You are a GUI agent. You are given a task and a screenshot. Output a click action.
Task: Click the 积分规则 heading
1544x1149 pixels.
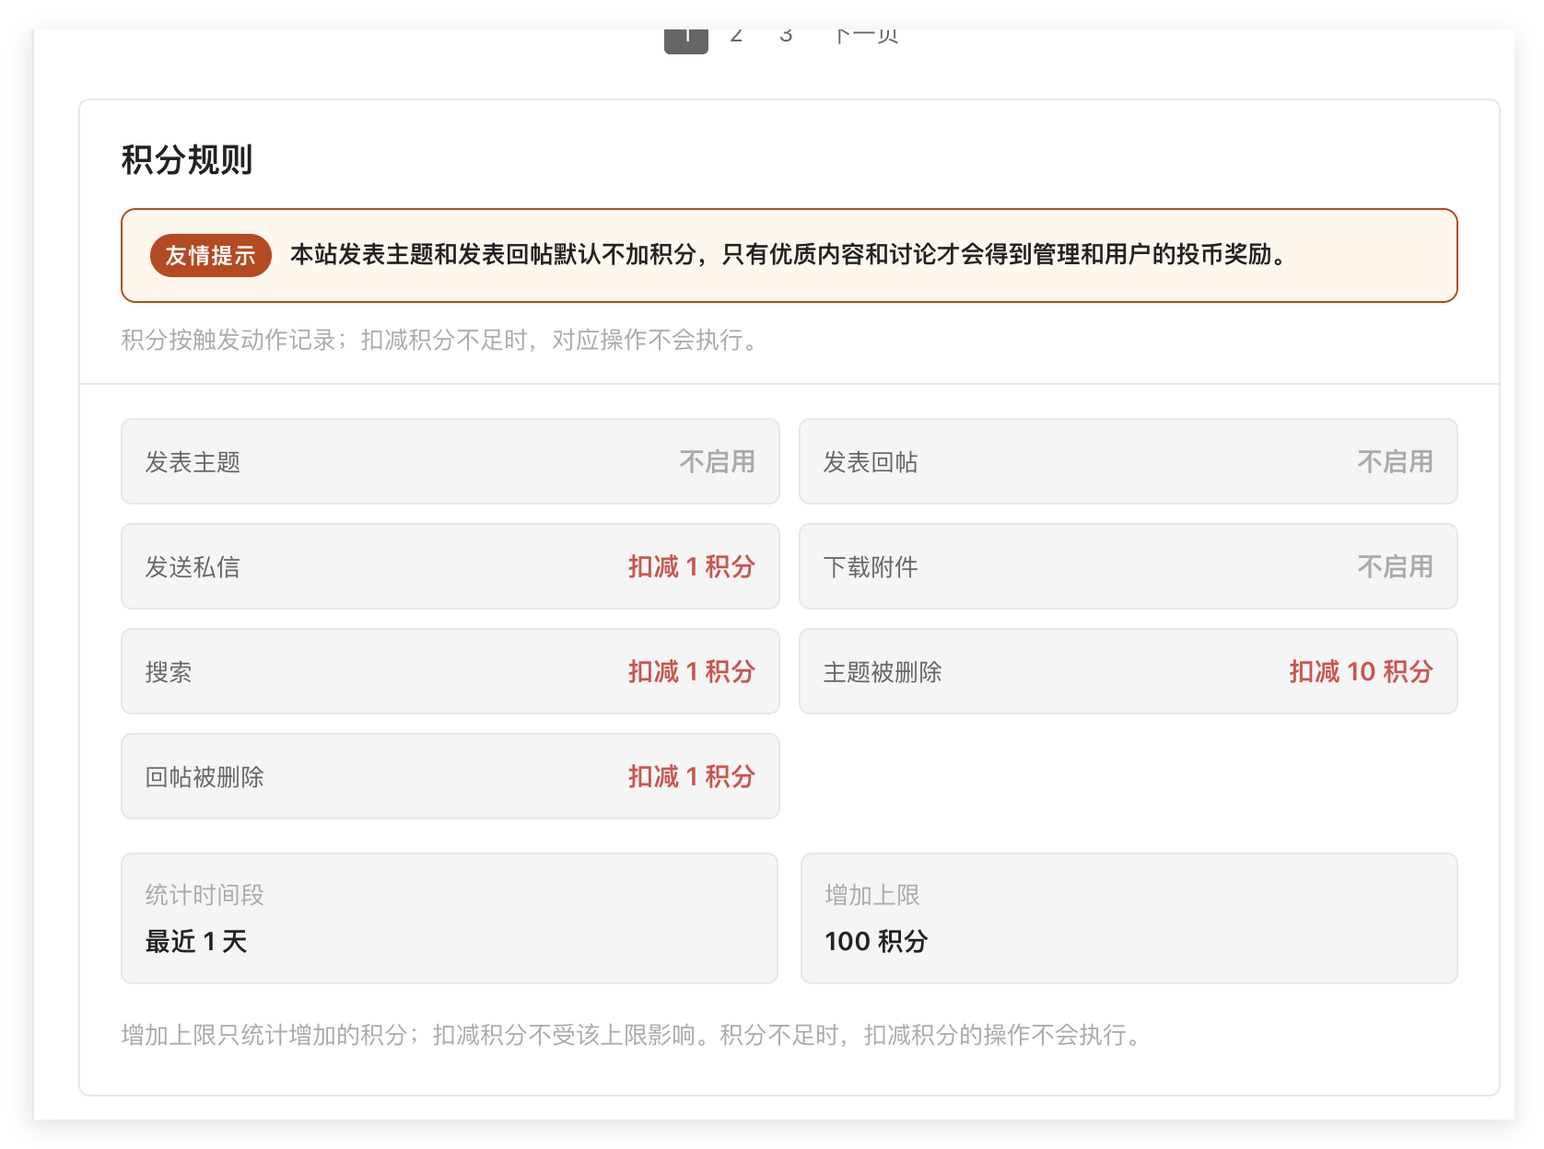pyautogui.click(x=187, y=159)
